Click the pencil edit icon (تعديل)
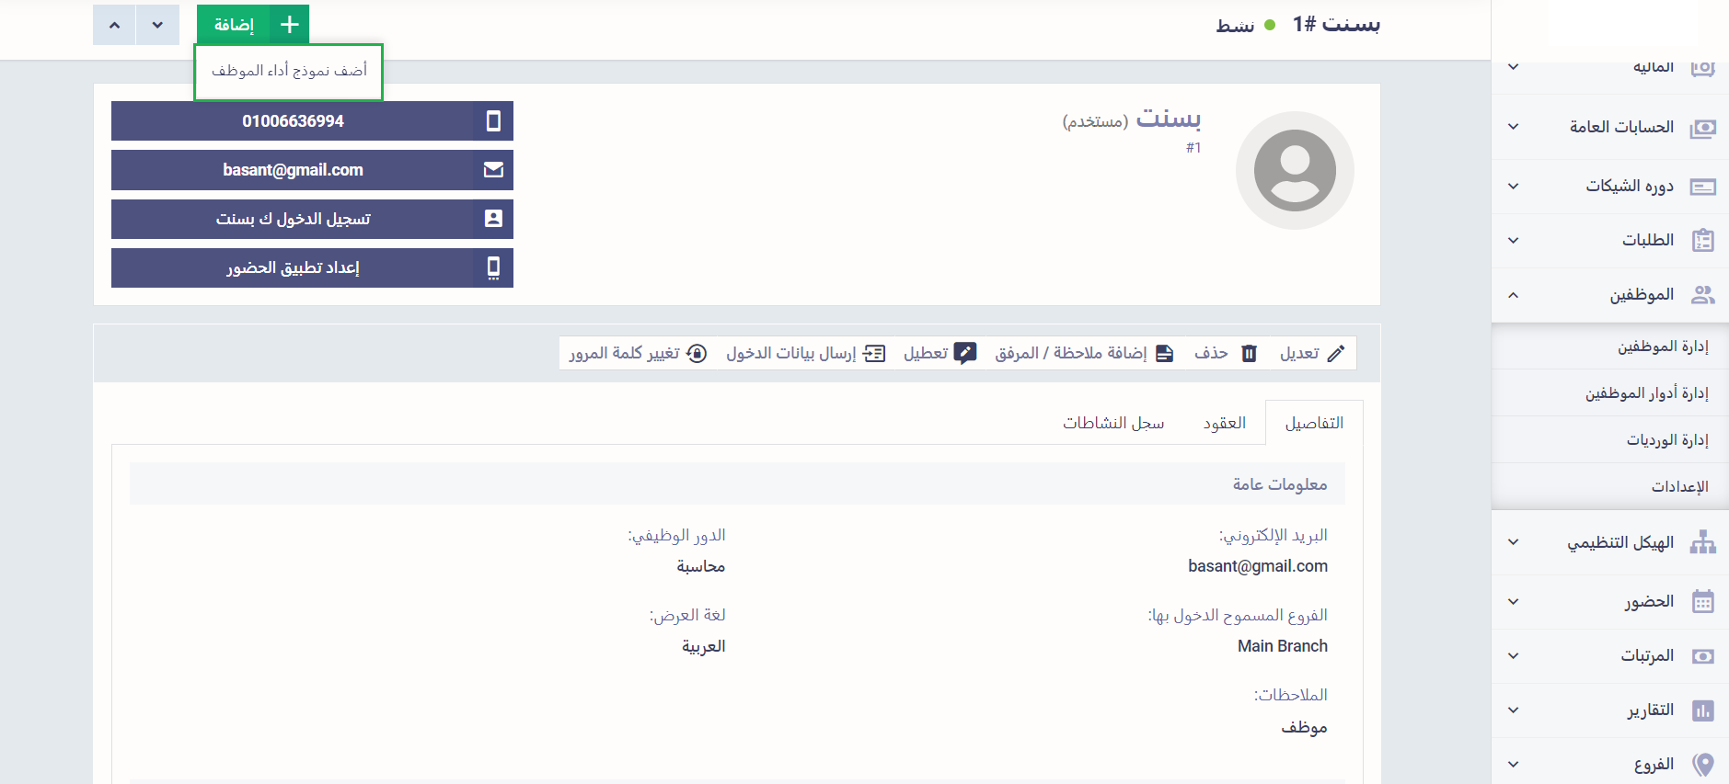 click(1336, 353)
